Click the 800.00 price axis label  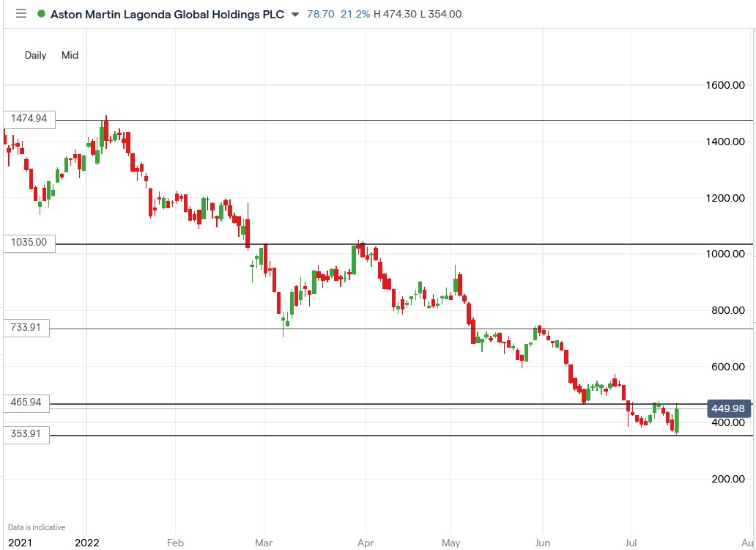pos(727,309)
